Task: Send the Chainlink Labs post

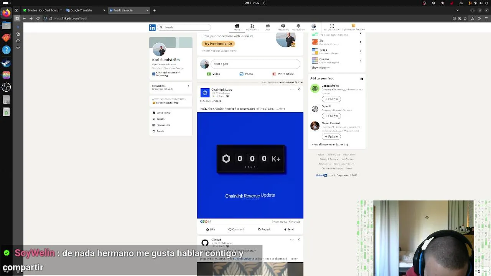Action: [x=288, y=230]
